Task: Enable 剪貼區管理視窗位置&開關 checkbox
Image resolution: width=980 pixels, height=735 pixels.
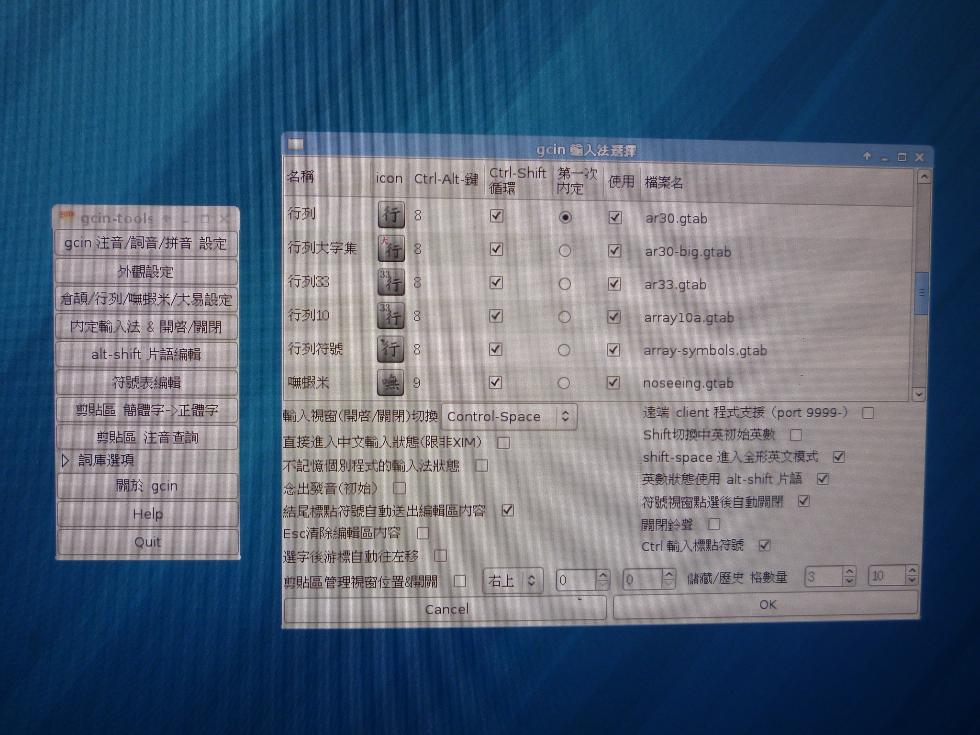Action: pos(460,581)
